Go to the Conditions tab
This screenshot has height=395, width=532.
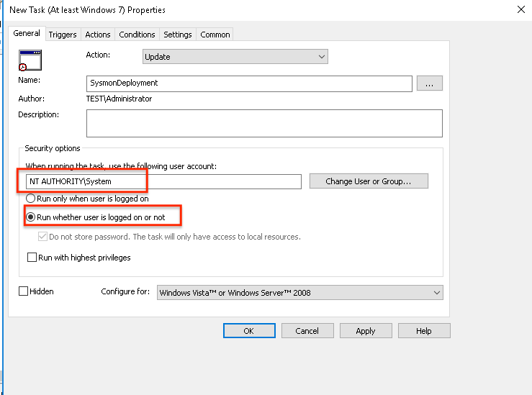[137, 35]
